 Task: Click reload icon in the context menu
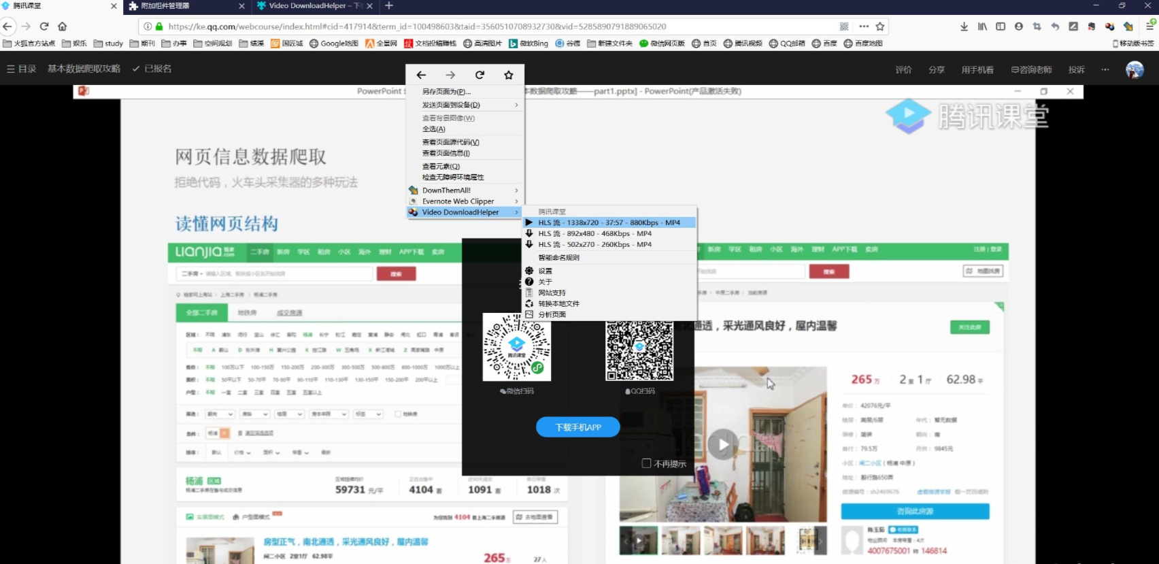coord(480,75)
